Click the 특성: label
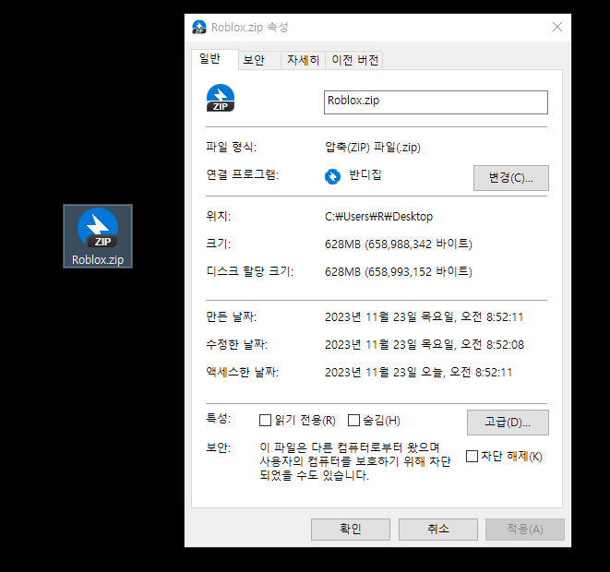This screenshot has width=610, height=572. coord(218,419)
